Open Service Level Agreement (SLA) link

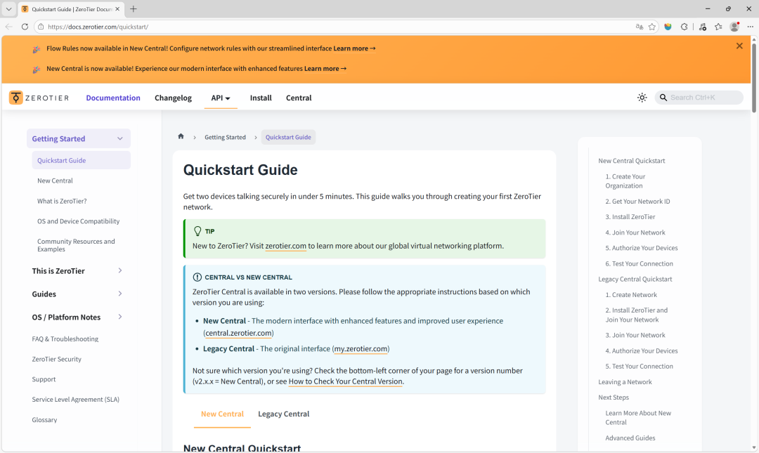pos(75,400)
